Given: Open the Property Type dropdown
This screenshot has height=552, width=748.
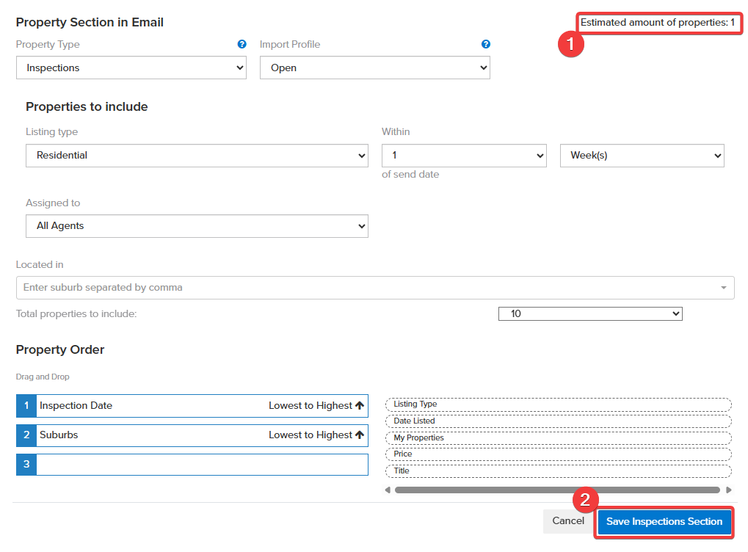Looking at the screenshot, I should (131, 68).
